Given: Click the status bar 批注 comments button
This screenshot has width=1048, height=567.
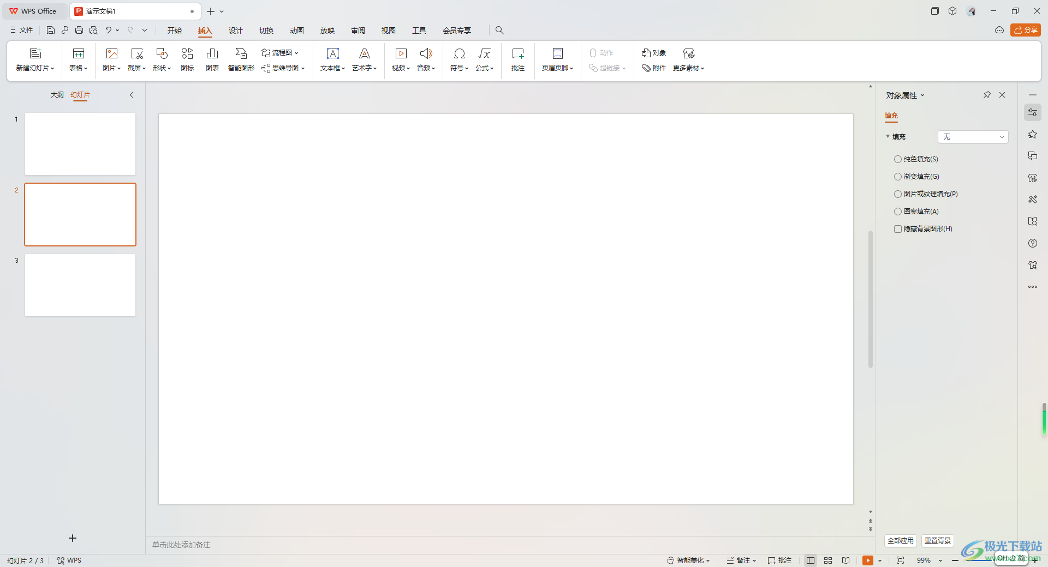Looking at the screenshot, I should 779,560.
